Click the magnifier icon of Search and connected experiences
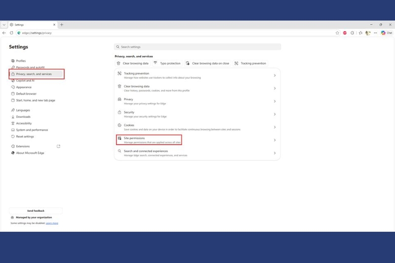 (x=119, y=151)
